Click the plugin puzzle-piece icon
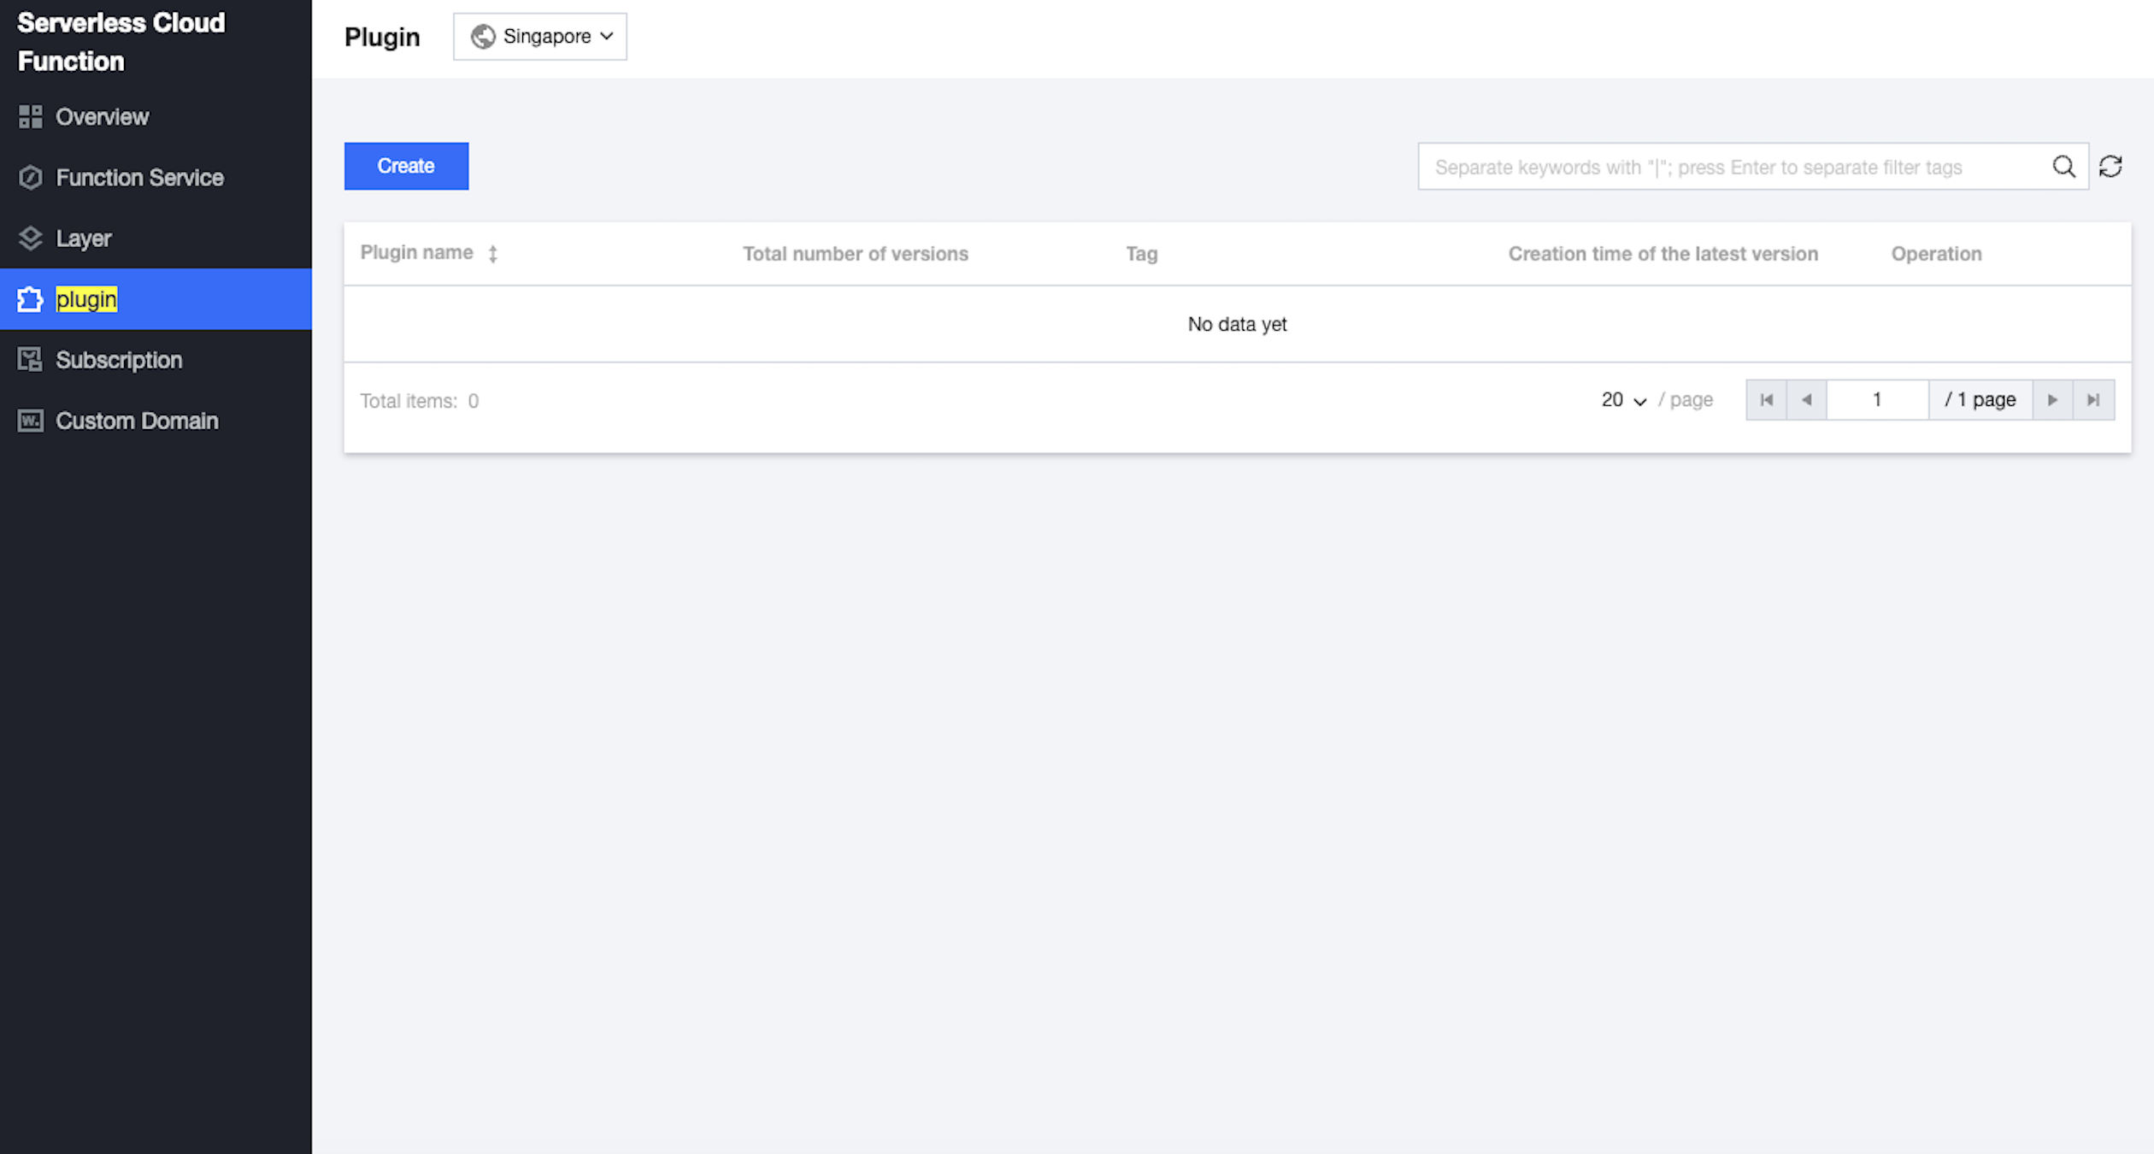2154x1154 pixels. pyautogui.click(x=31, y=299)
